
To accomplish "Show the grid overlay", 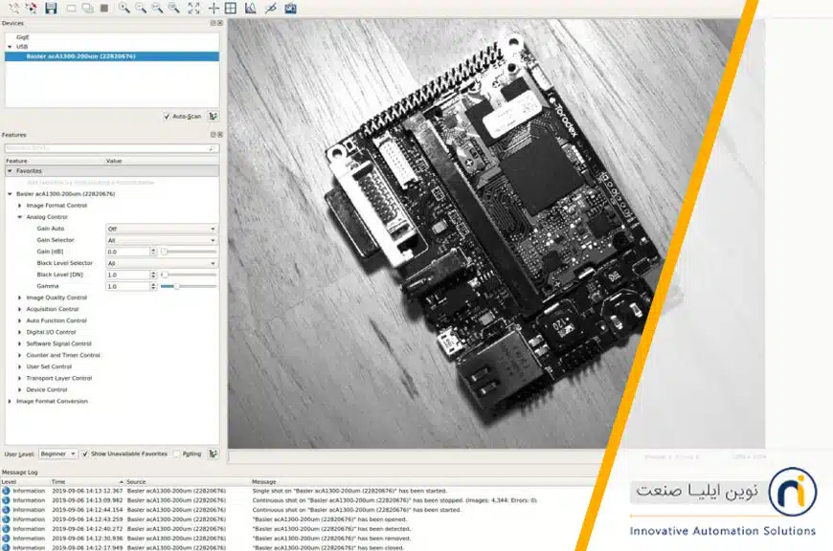I will (x=231, y=8).
